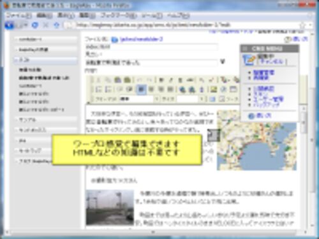
Task: Click the map image in the editor
Action: [256, 140]
